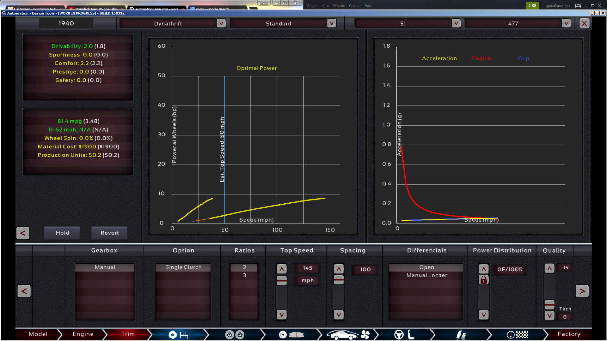Click the red Engine legend label
The image size is (607, 341).
[481, 58]
